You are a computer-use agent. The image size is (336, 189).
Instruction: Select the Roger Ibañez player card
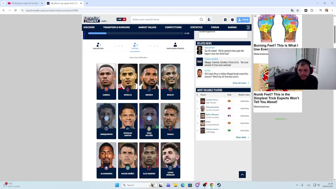[128, 160]
